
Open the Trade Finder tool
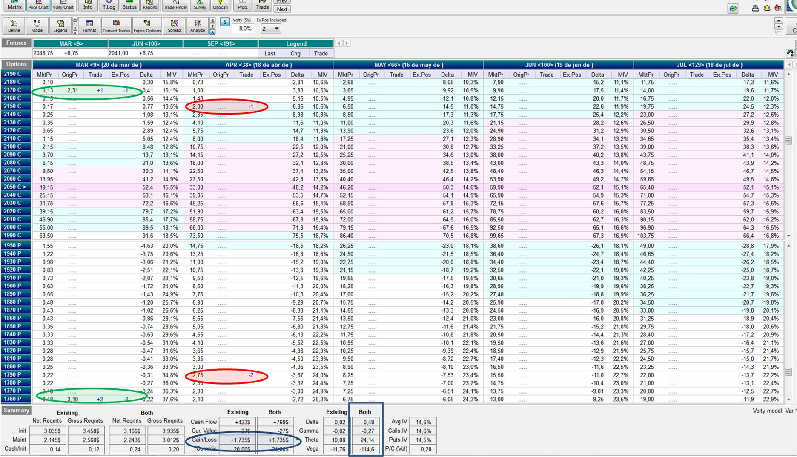[x=175, y=5]
